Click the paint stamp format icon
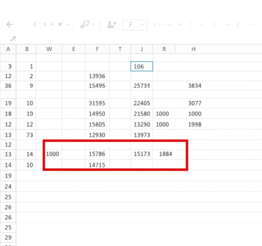 [112, 25]
